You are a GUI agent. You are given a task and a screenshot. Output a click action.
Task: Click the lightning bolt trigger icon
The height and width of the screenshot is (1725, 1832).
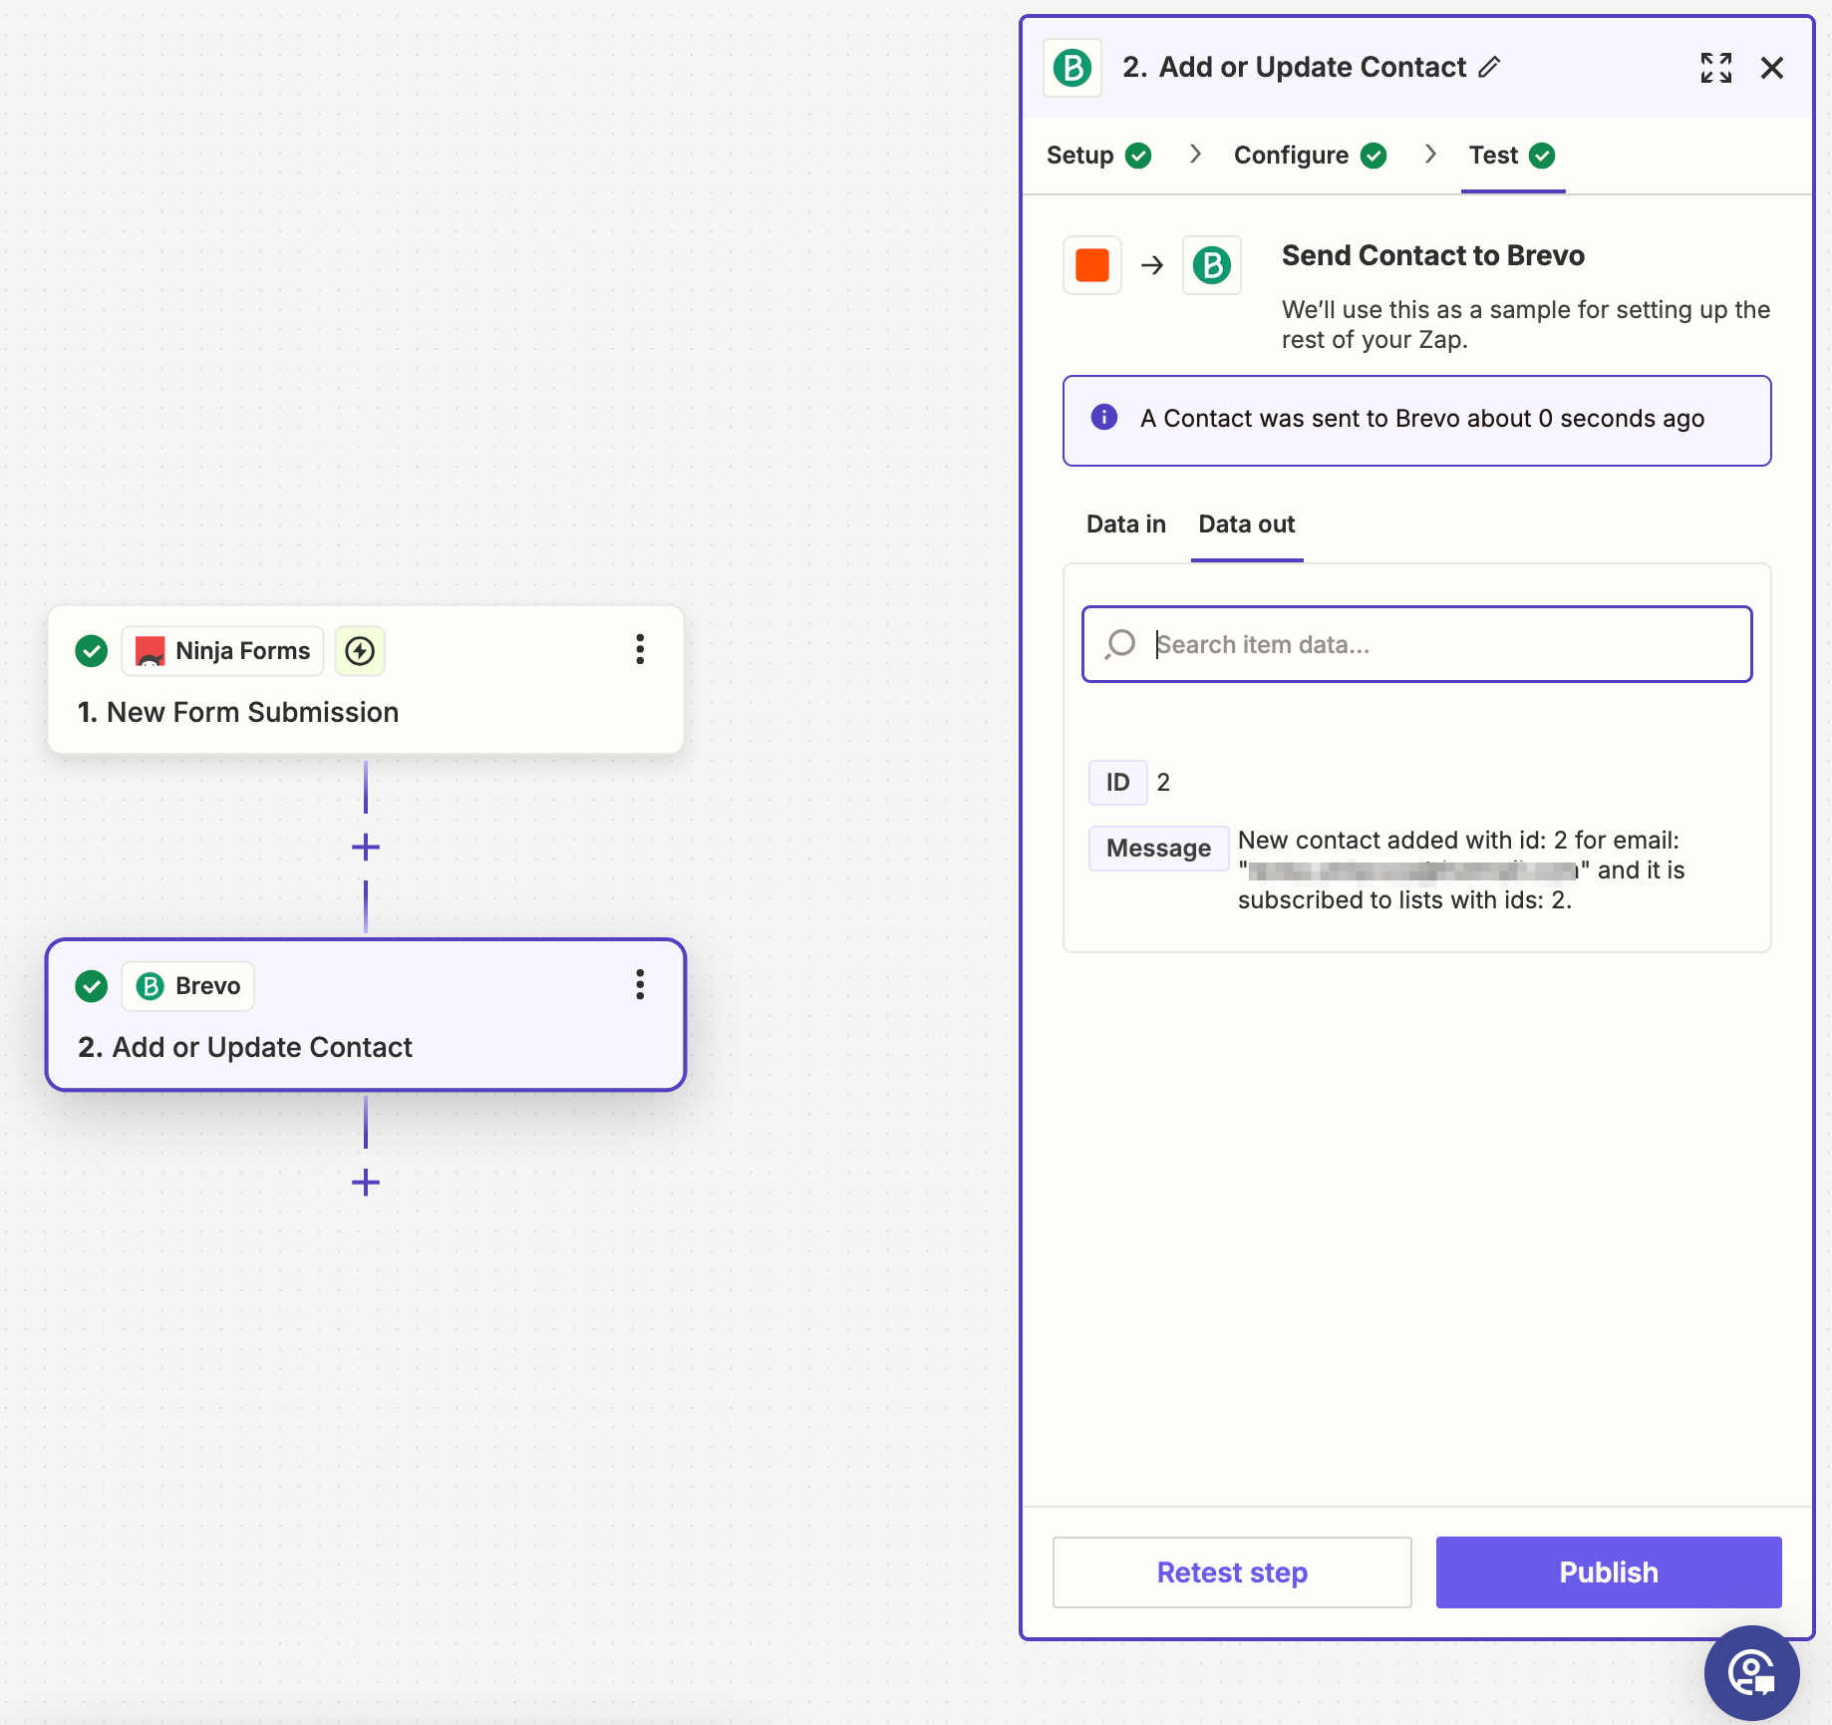[360, 651]
